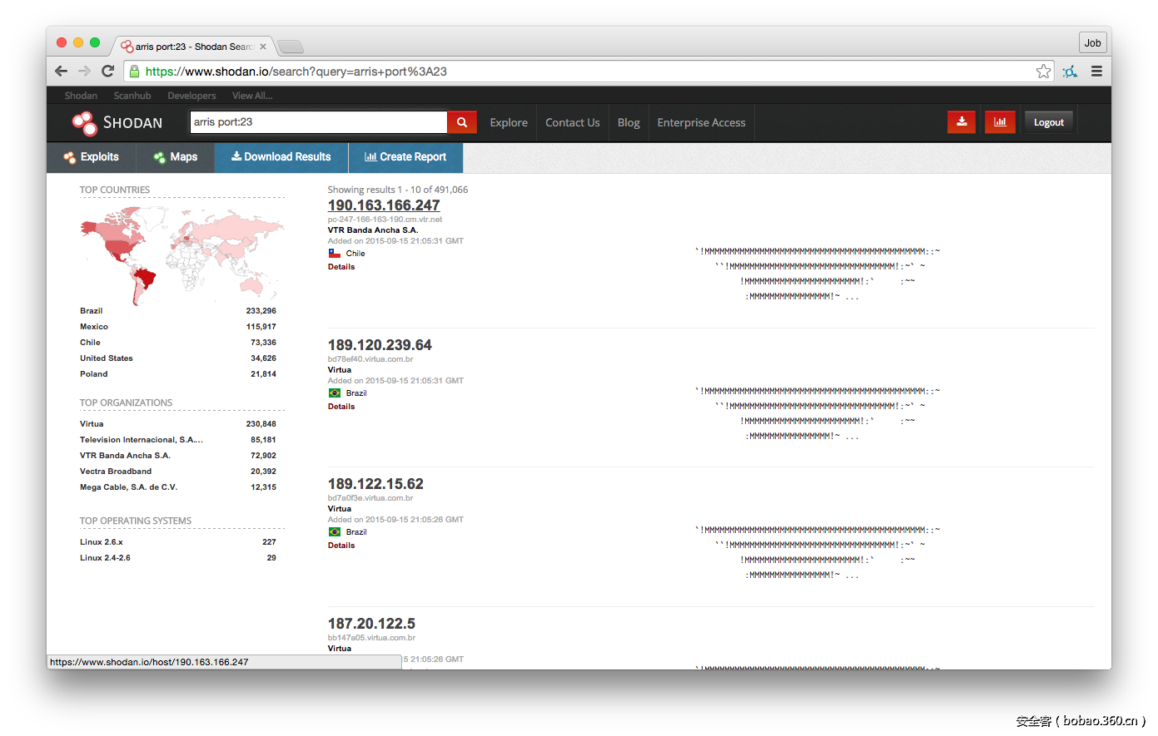Image resolution: width=1158 pixels, height=736 pixels.
Task: Click Scanhub in the top bar
Action: point(132,96)
